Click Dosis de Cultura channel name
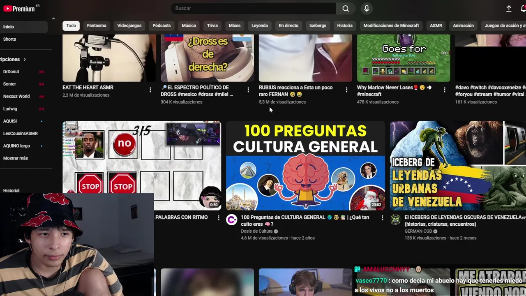 (x=257, y=231)
